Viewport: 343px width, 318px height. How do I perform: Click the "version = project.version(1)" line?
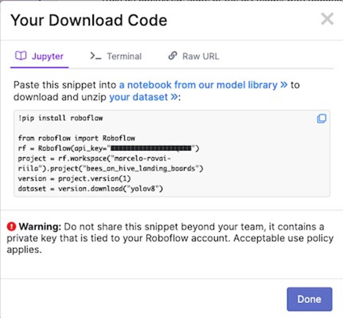pyautogui.click(x=74, y=178)
